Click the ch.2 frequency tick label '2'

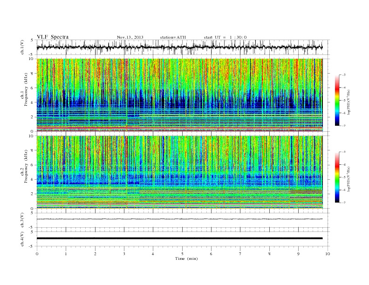32,194
